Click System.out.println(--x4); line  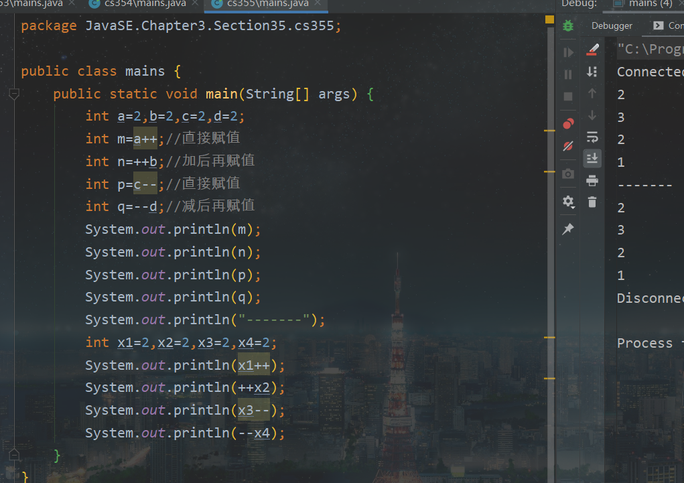click(185, 433)
